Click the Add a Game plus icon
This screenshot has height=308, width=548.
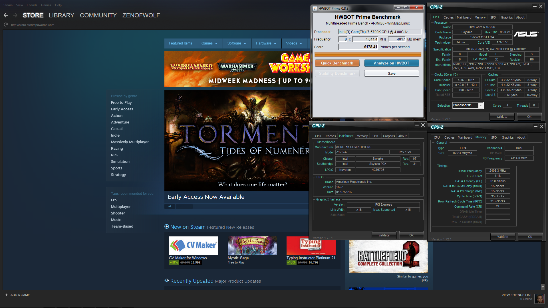click(6, 295)
